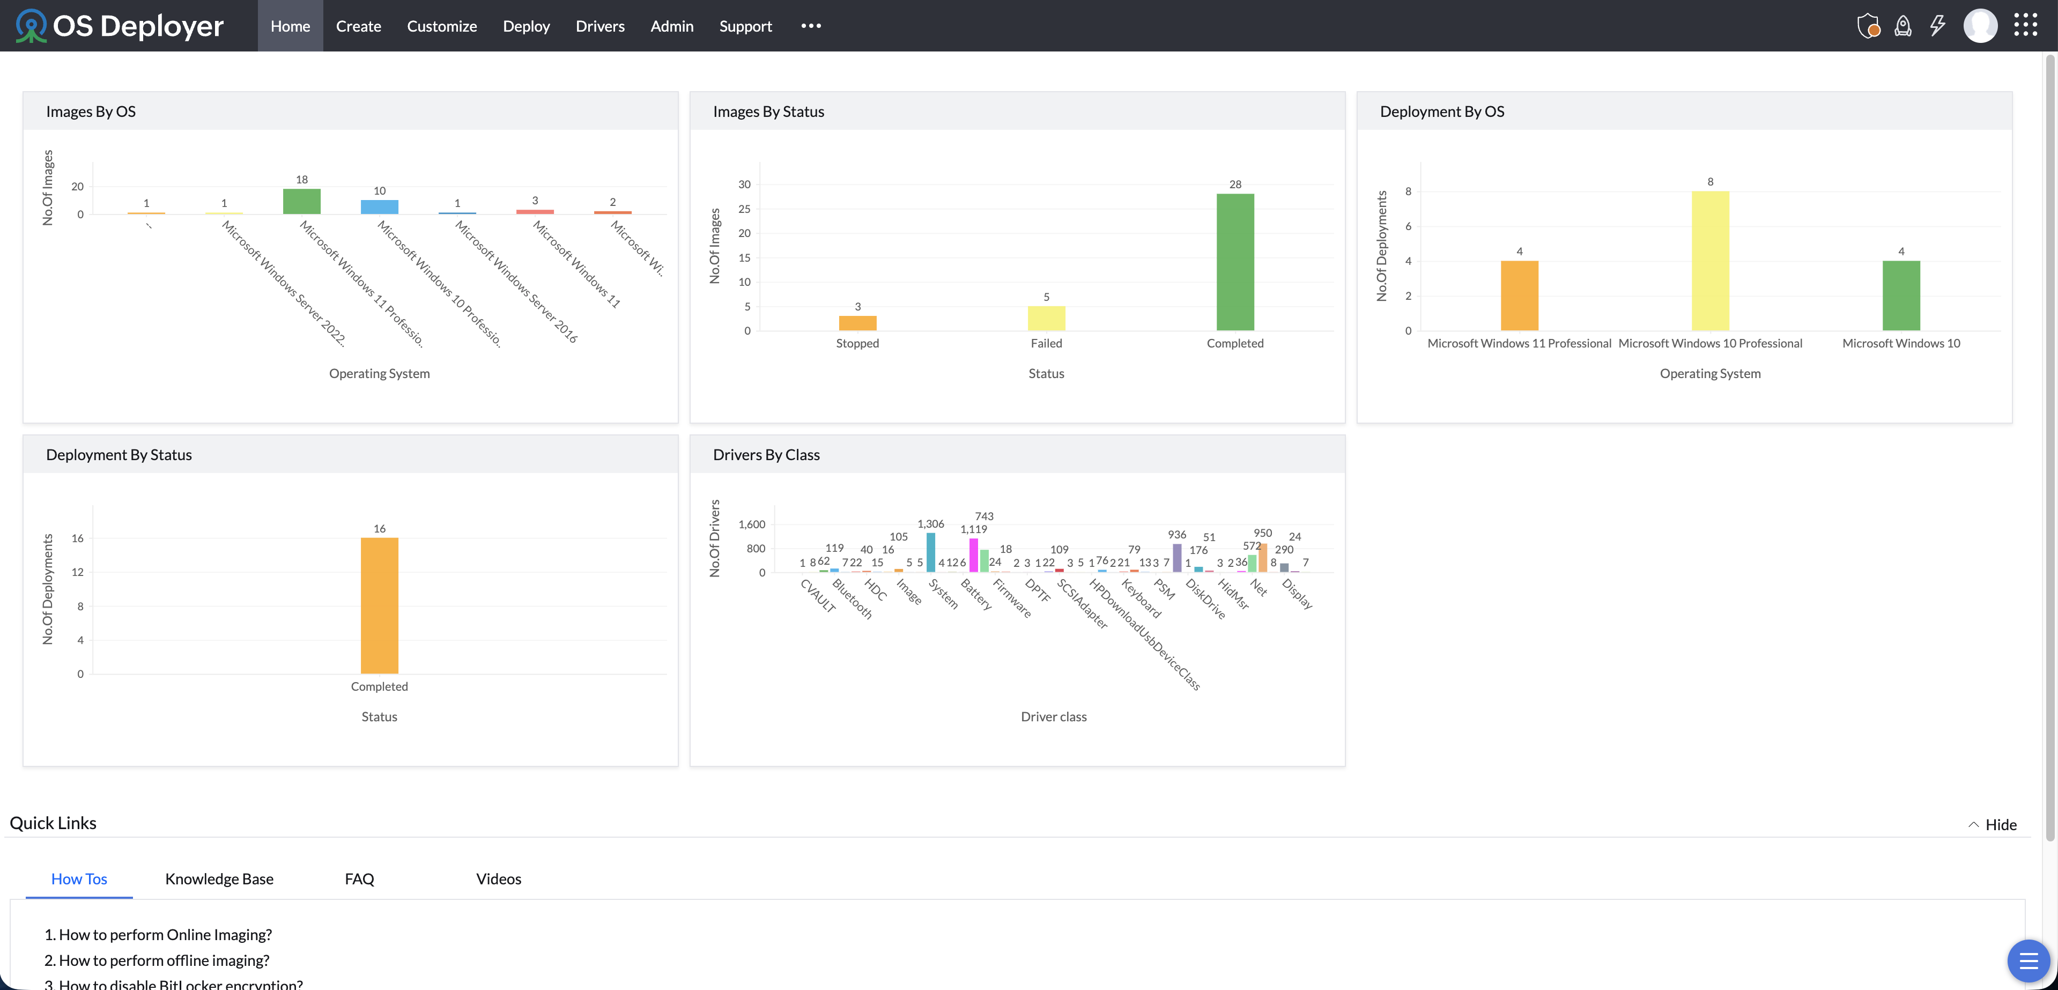This screenshot has height=990, width=2058.
Task: Expand the three-dots more menu
Action: pyautogui.click(x=811, y=26)
